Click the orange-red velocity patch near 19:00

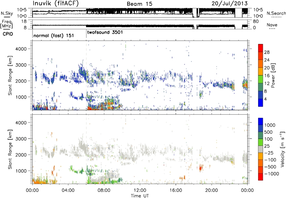[x=201, y=167]
